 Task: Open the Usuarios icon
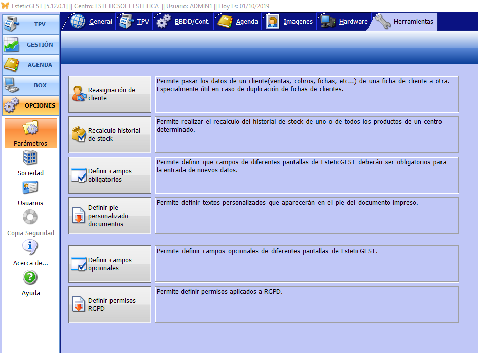tap(30, 188)
